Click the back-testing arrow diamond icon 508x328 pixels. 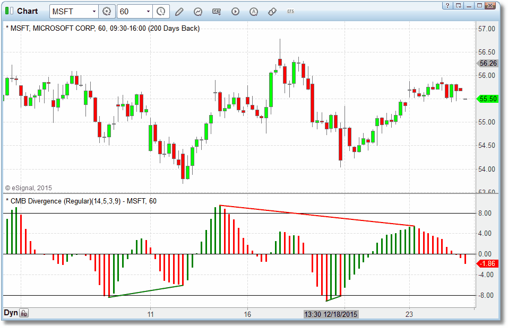(272, 12)
